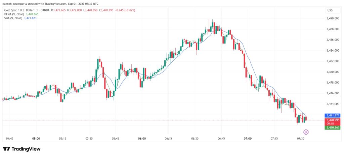Click the 05:00 time axis label
The height and width of the screenshot is (156, 344).
[36, 139]
